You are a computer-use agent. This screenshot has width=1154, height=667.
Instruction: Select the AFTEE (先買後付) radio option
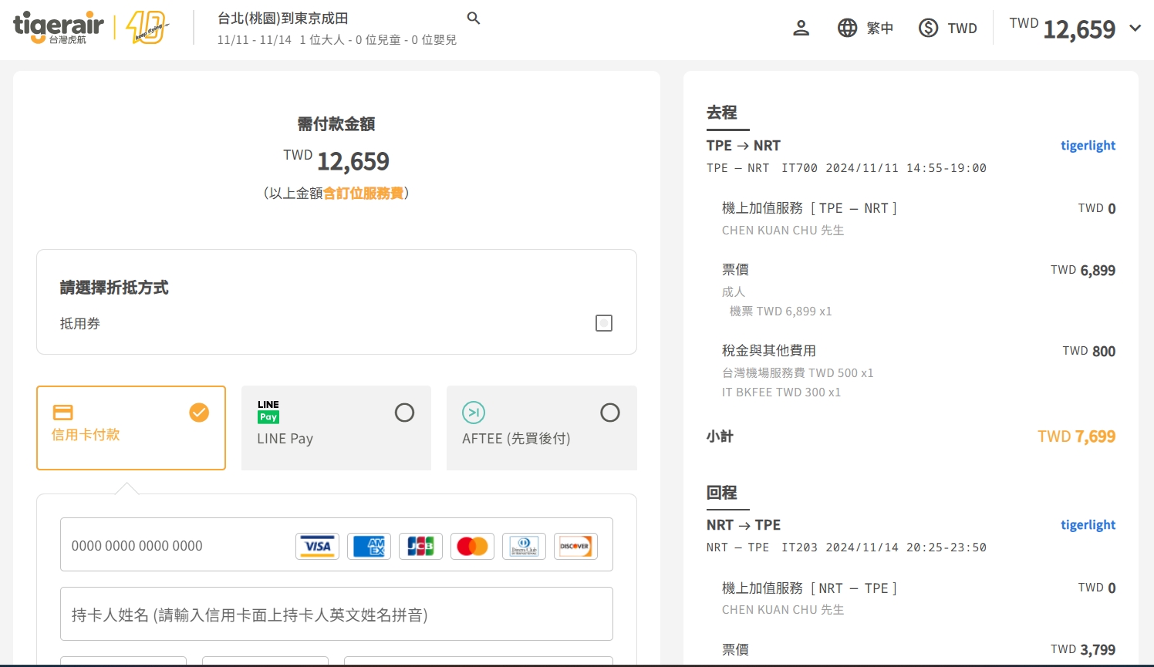pos(609,413)
